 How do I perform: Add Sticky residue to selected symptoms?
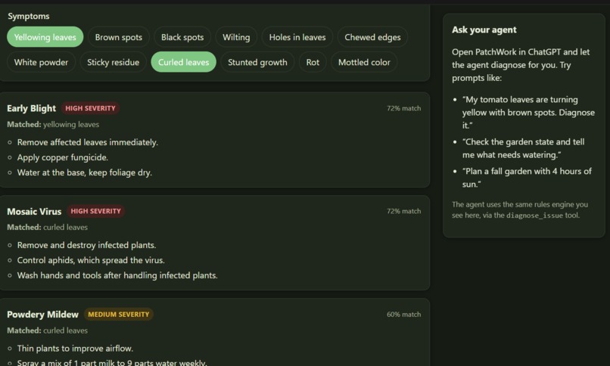tap(114, 62)
